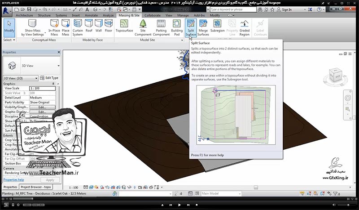
Task: Click the Site Component tree icon
Action: click(143, 23)
